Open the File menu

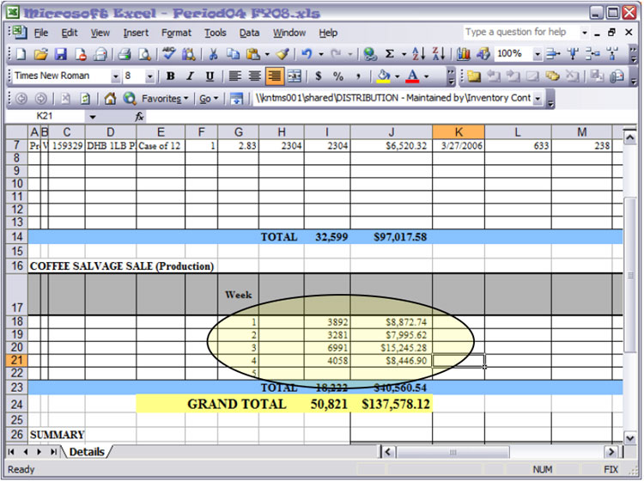tap(40, 33)
